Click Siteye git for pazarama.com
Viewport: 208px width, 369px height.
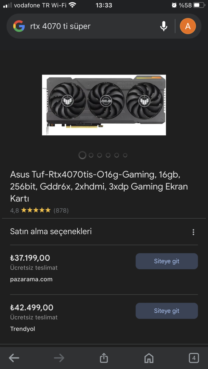(x=167, y=261)
